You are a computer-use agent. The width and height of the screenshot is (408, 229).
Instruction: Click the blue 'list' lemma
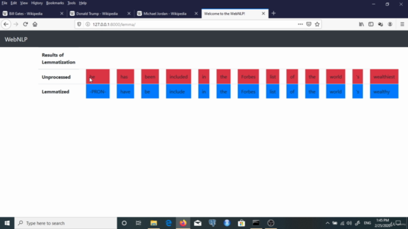273,92
